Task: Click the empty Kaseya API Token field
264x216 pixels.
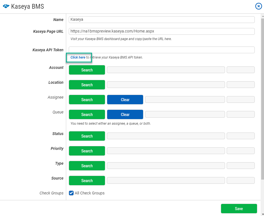Action: pos(162,50)
